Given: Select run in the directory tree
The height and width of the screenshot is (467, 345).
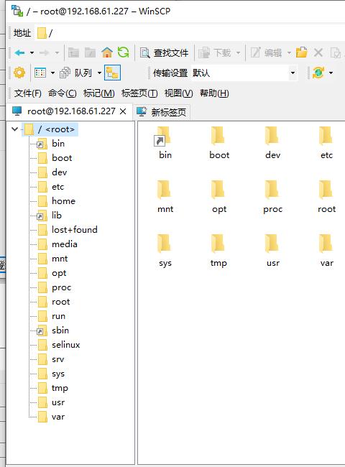Looking at the screenshot, I should (58, 316).
